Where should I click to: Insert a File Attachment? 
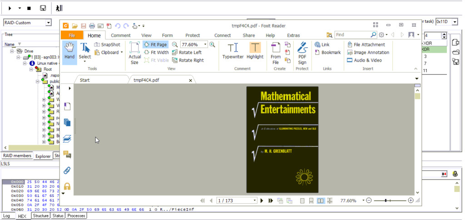(366, 44)
